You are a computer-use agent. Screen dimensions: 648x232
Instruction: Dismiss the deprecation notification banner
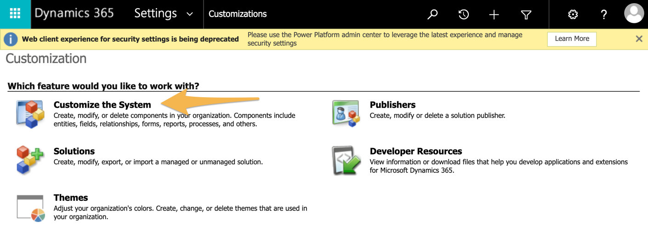pyautogui.click(x=639, y=39)
